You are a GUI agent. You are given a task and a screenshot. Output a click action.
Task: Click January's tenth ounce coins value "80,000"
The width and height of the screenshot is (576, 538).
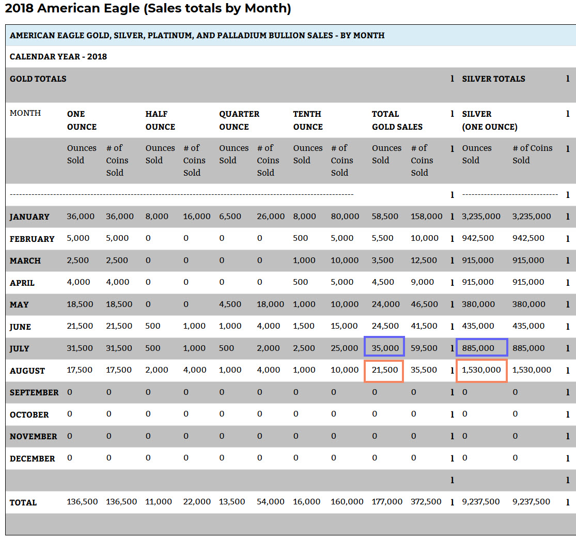click(345, 217)
